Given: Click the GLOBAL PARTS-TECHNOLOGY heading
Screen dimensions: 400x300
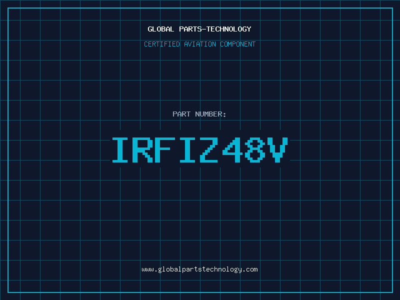Looking at the screenshot, I should (199, 29).
